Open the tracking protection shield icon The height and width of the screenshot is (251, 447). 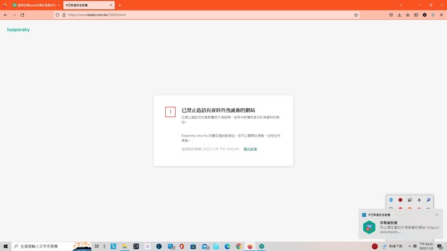tap(57, 15)
